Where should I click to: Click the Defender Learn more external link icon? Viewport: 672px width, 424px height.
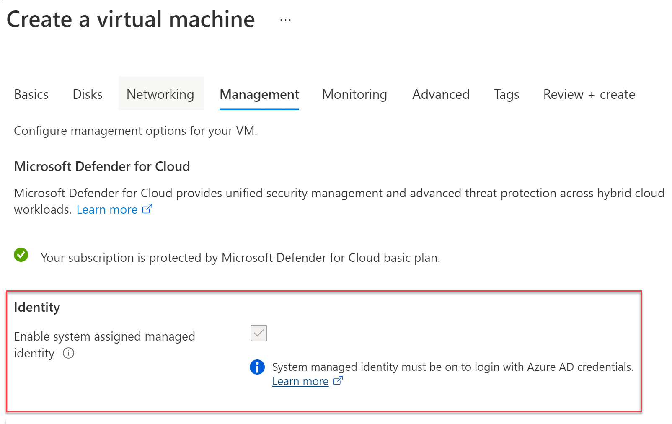pyautogui.click(x=147, y=209)
